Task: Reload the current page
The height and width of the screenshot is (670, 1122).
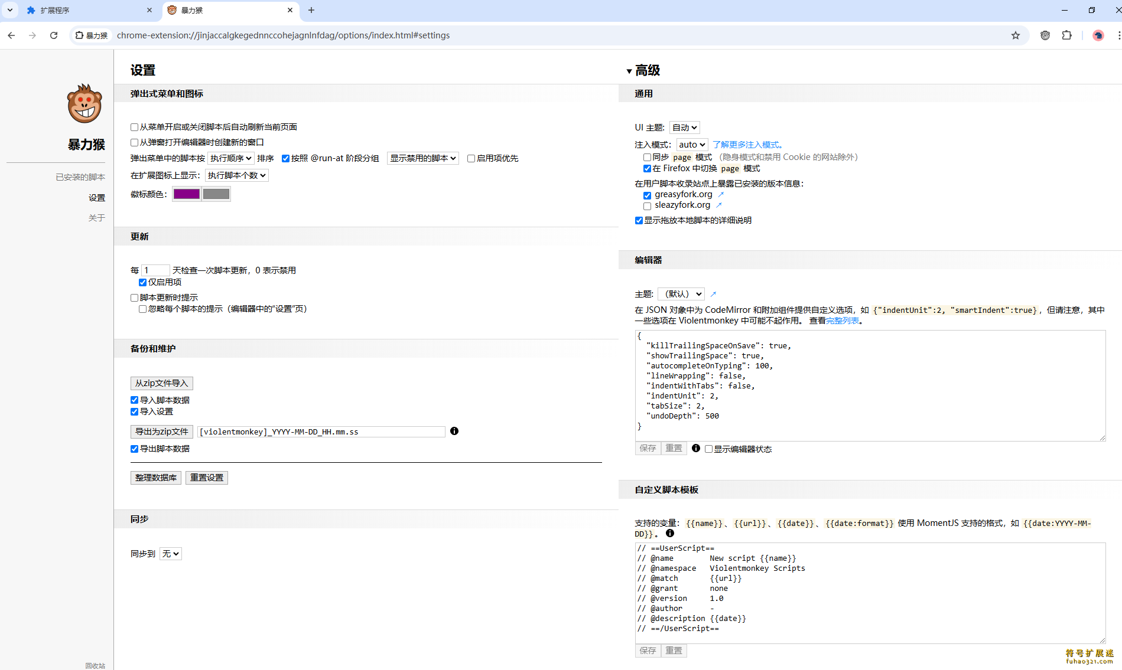Action: 54,35
